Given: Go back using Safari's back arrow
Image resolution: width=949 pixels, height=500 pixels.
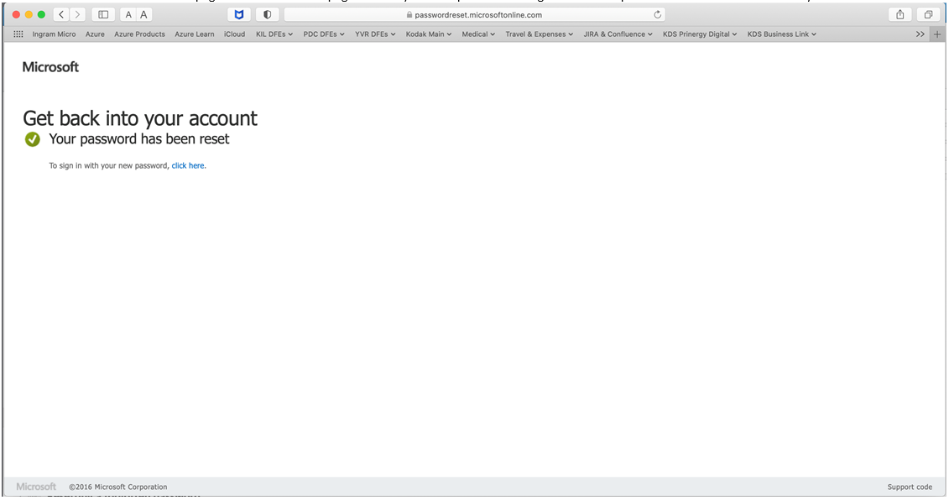Looking at the screenshot, I should pyautogui.click(x=62, y=14).
